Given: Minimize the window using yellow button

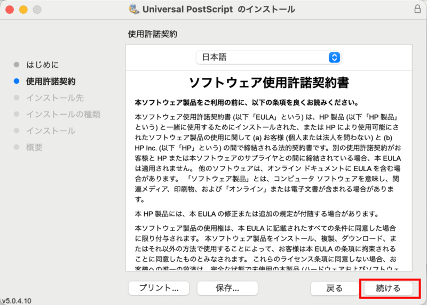Looking at the screenshot, I should pos(23,10).
